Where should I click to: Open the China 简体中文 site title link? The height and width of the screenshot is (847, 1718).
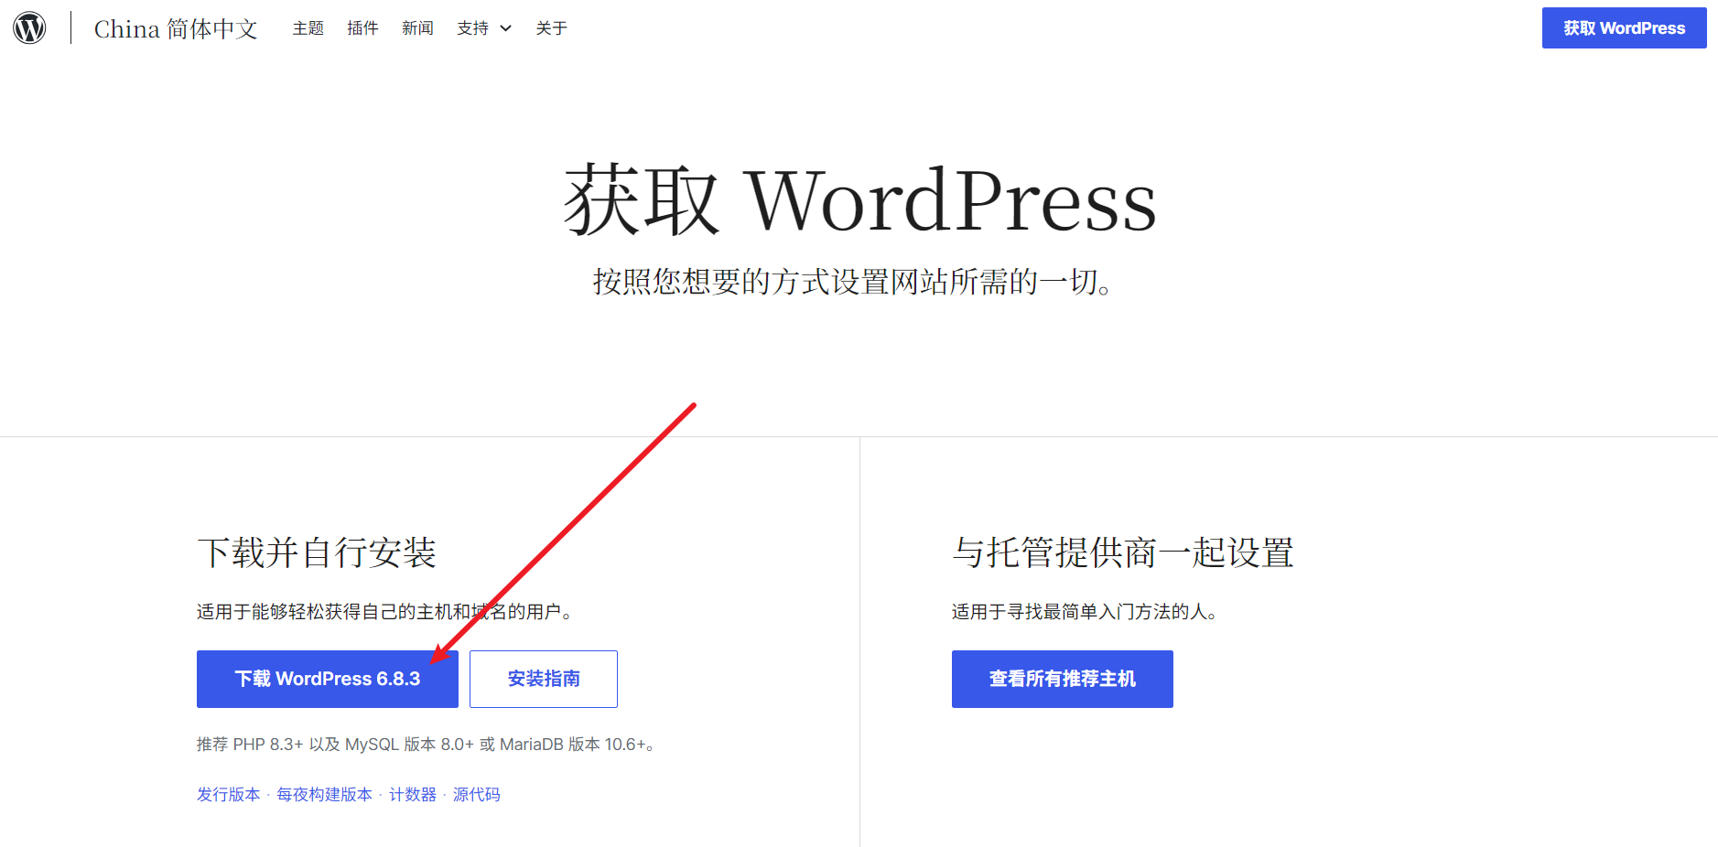(176, 29)
